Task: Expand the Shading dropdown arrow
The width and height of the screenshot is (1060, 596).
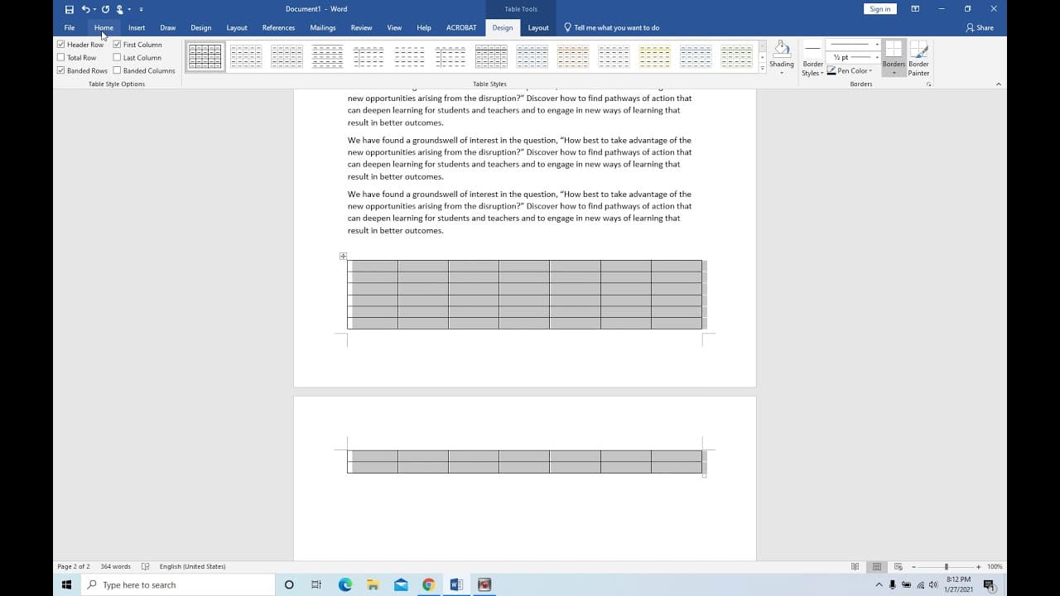Action: point(782,73)
